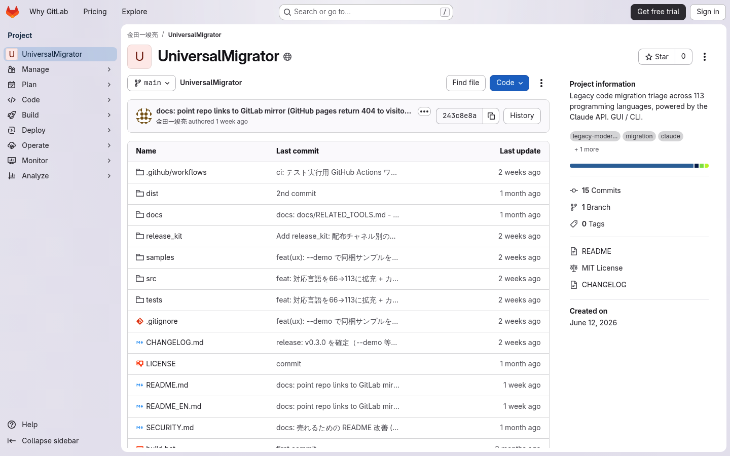Click the Plan calendar icon
The width and height of the screenshot is (730, 456).
(x=12, y=85)
